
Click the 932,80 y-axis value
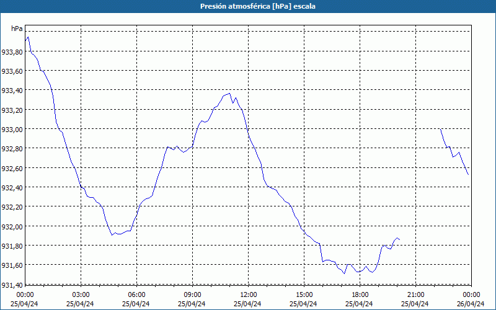click(12, 149)
